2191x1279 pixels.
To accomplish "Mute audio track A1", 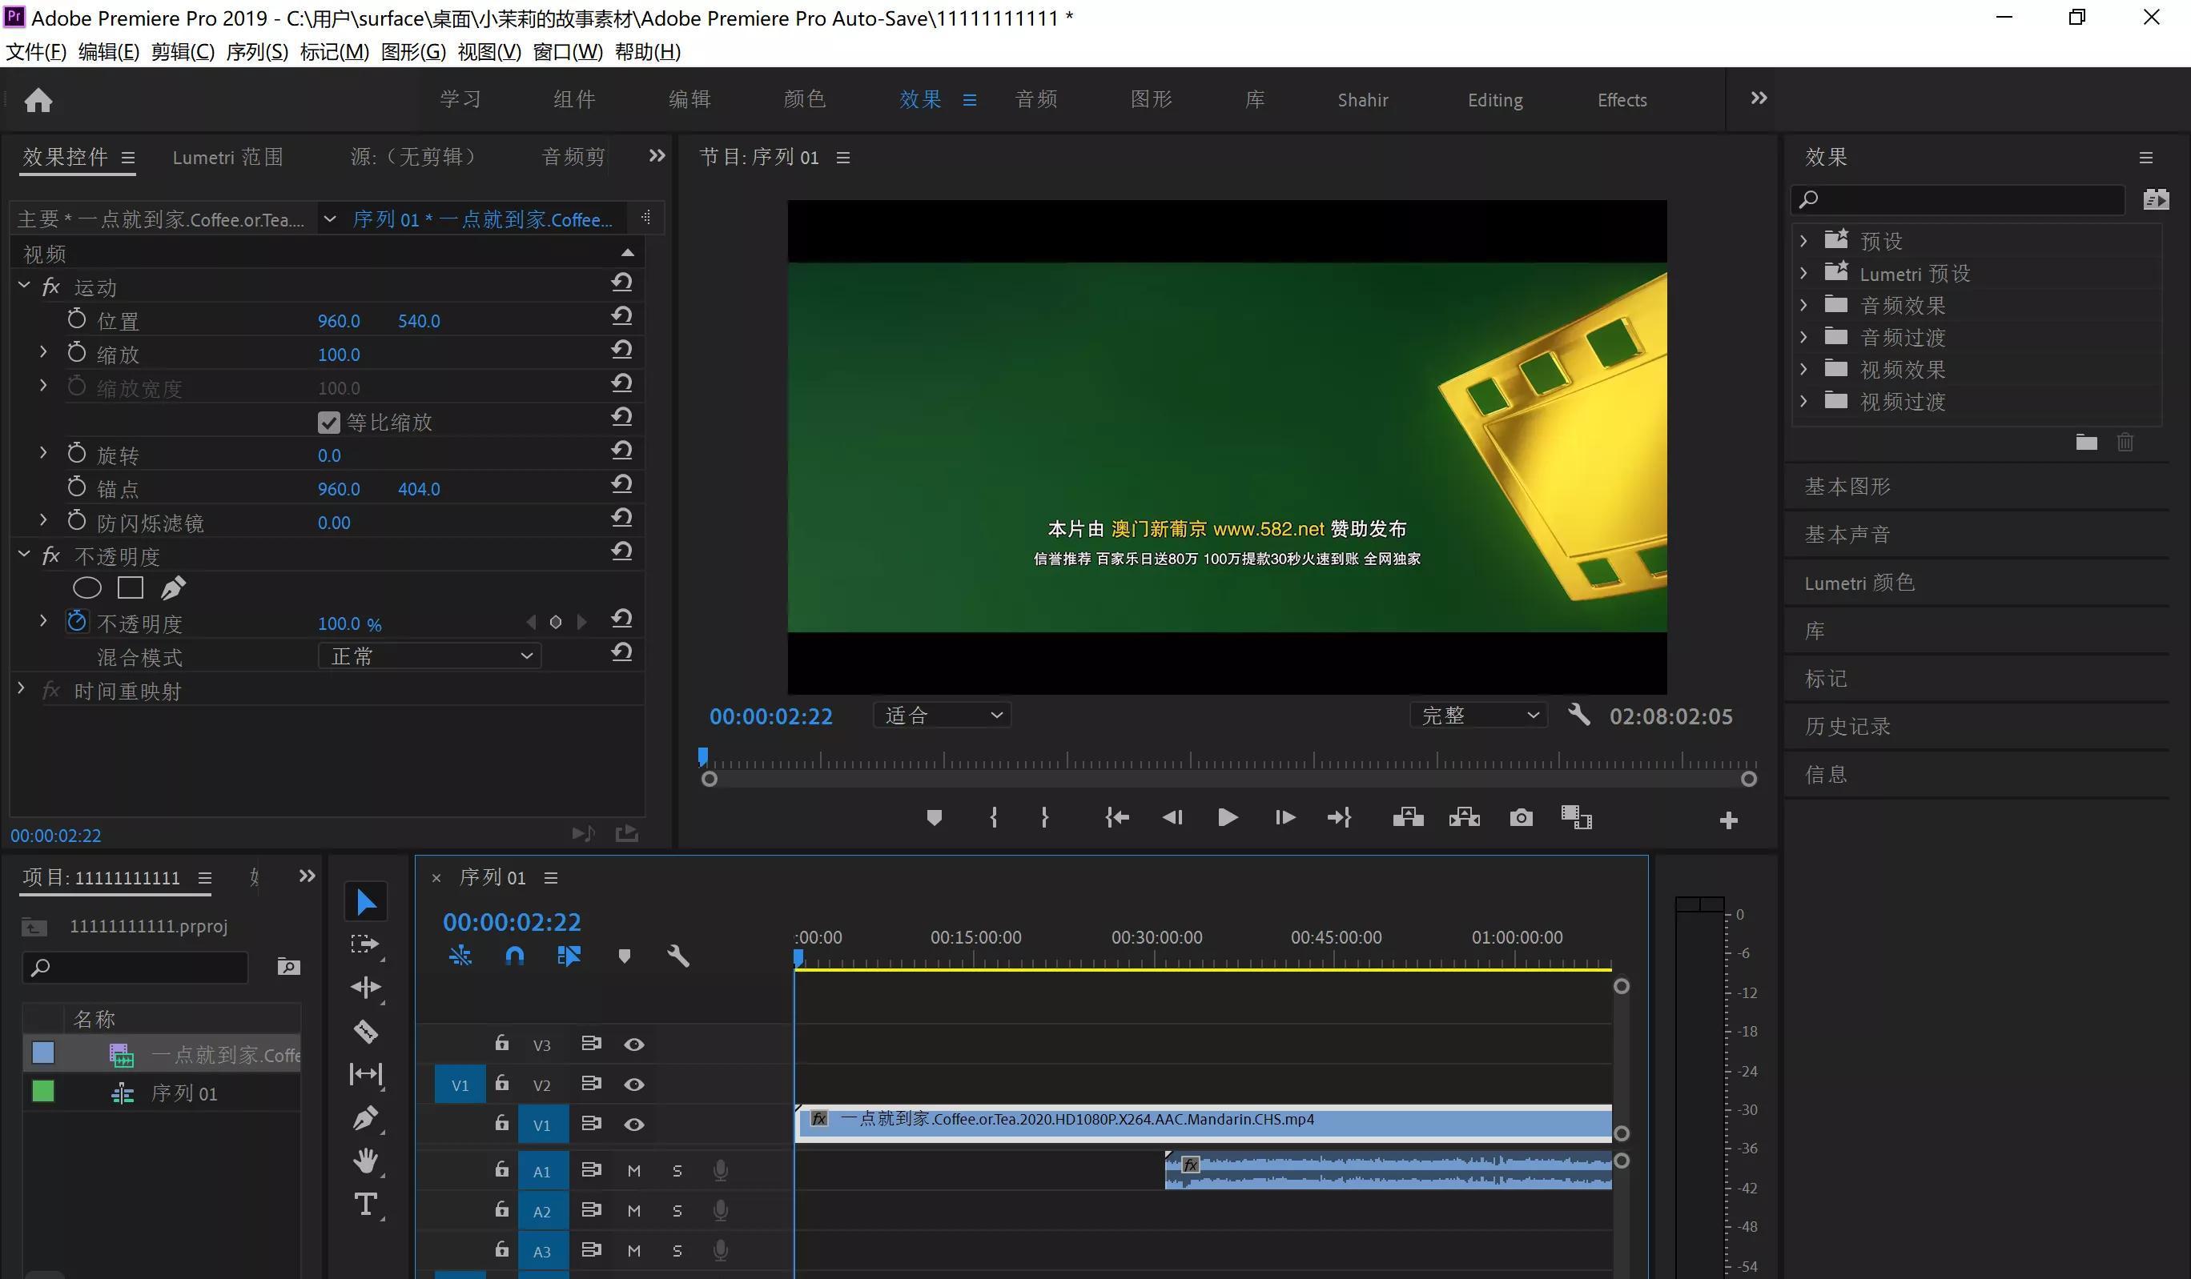I will point(633,1171).
